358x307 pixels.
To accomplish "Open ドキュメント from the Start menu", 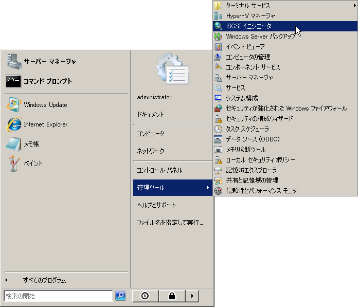I will [151, 114].
